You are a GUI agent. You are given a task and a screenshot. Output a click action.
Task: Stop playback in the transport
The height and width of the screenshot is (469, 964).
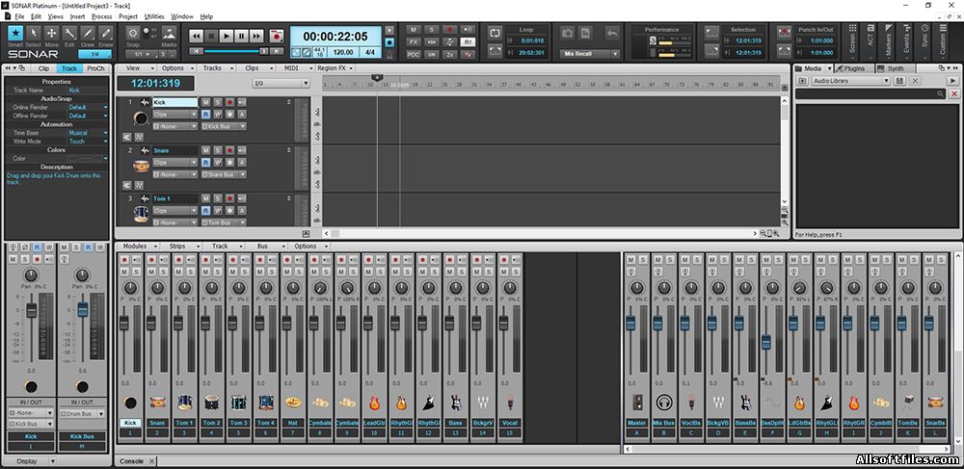coord(211,37)
